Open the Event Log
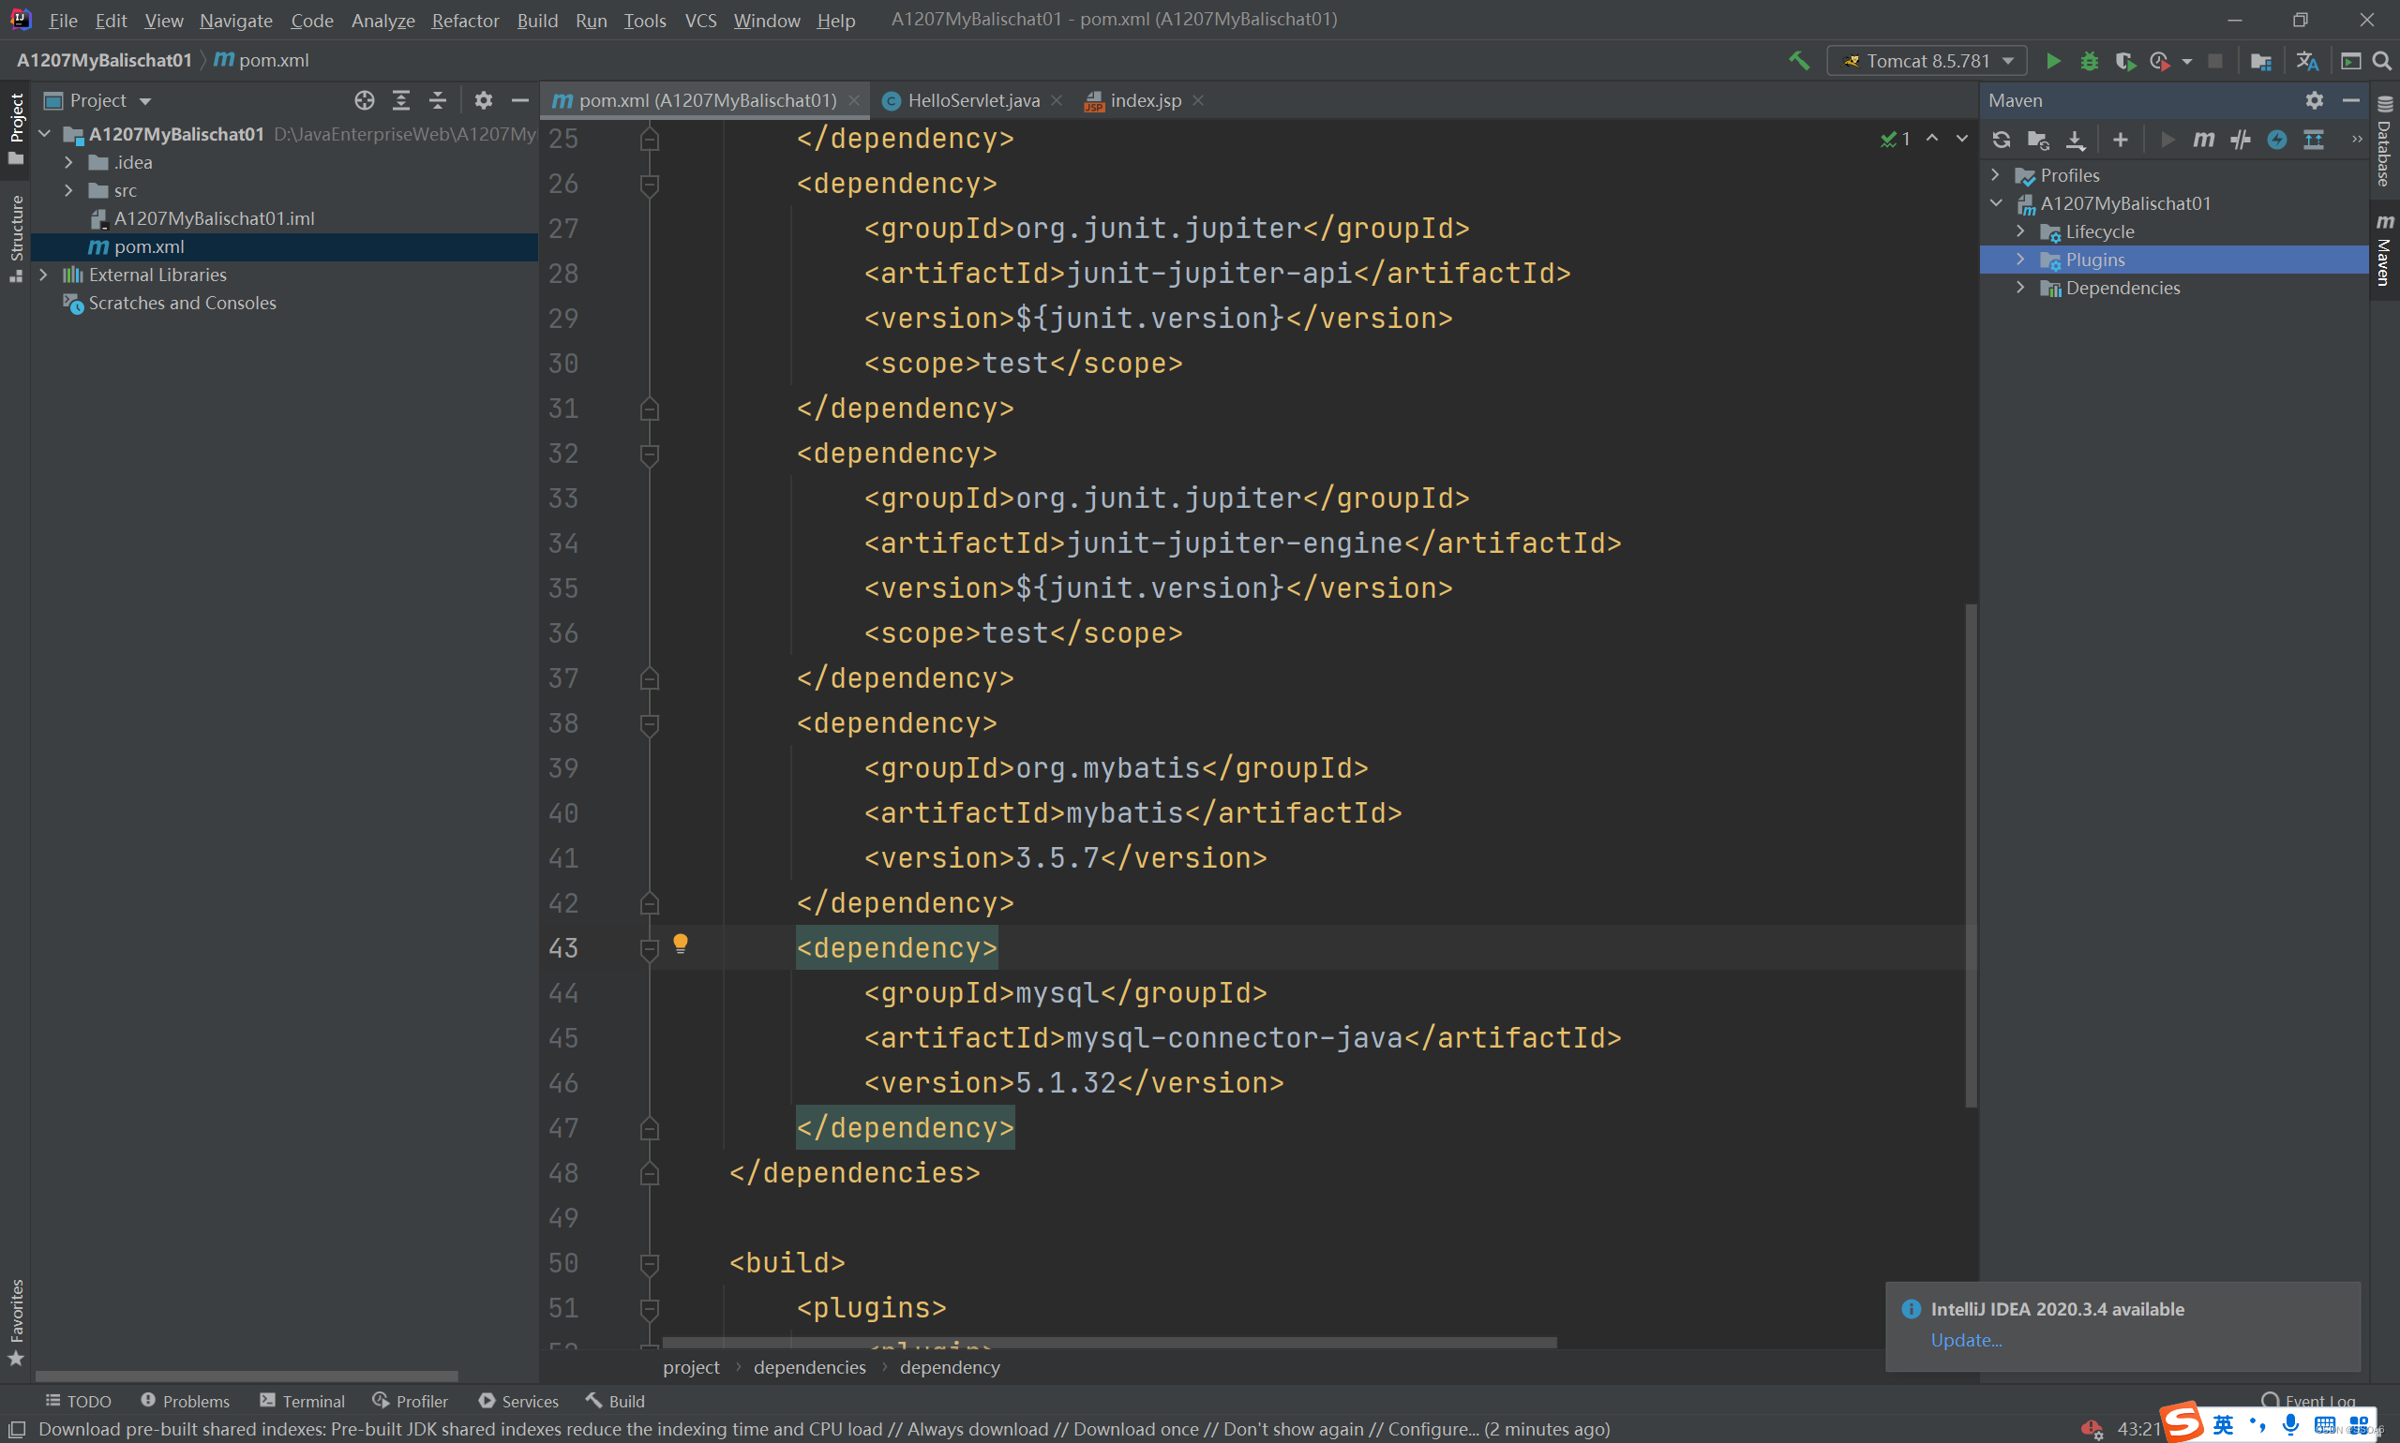This screenshot has width=2400, height=1443. [x=2308, y=1401]
